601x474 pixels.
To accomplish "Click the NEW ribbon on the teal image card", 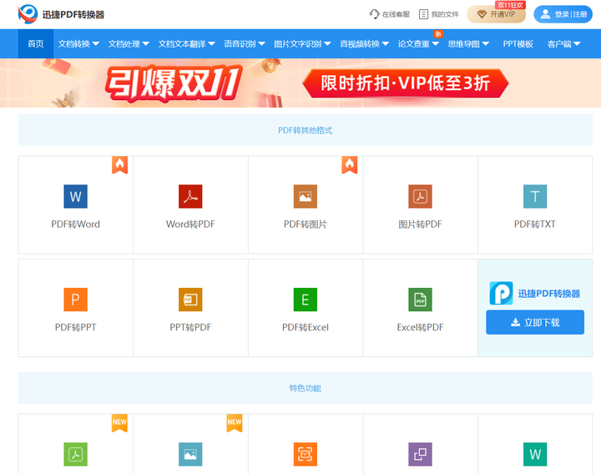I will [x=235, y=422].
